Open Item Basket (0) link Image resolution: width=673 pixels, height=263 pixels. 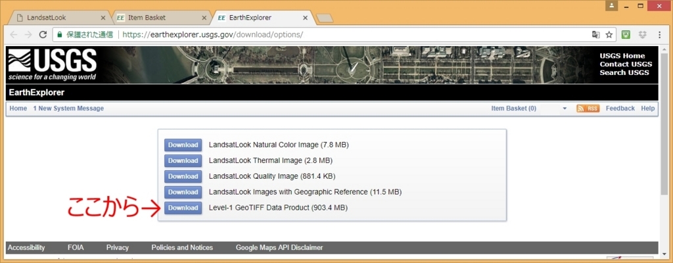(513, 108)
